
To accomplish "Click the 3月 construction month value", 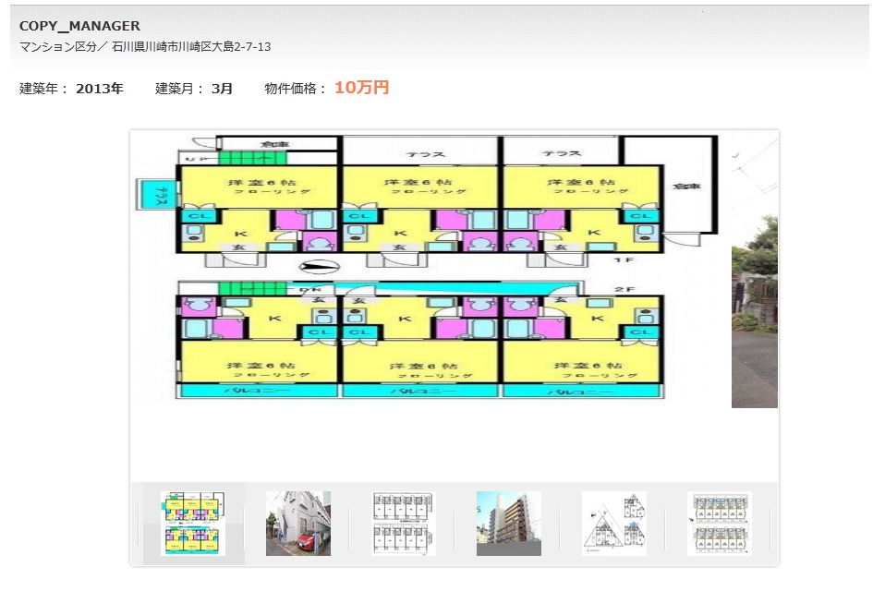I will pos(222,89).
